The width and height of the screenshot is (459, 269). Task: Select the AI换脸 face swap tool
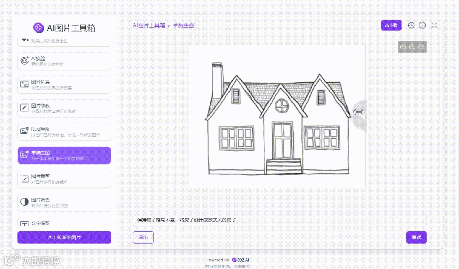(x=64, y=61)
